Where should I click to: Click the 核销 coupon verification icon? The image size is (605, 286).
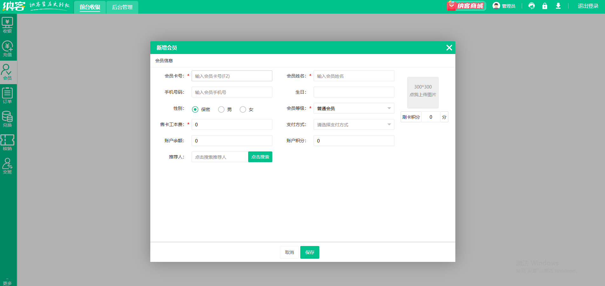tap(7, 143)
